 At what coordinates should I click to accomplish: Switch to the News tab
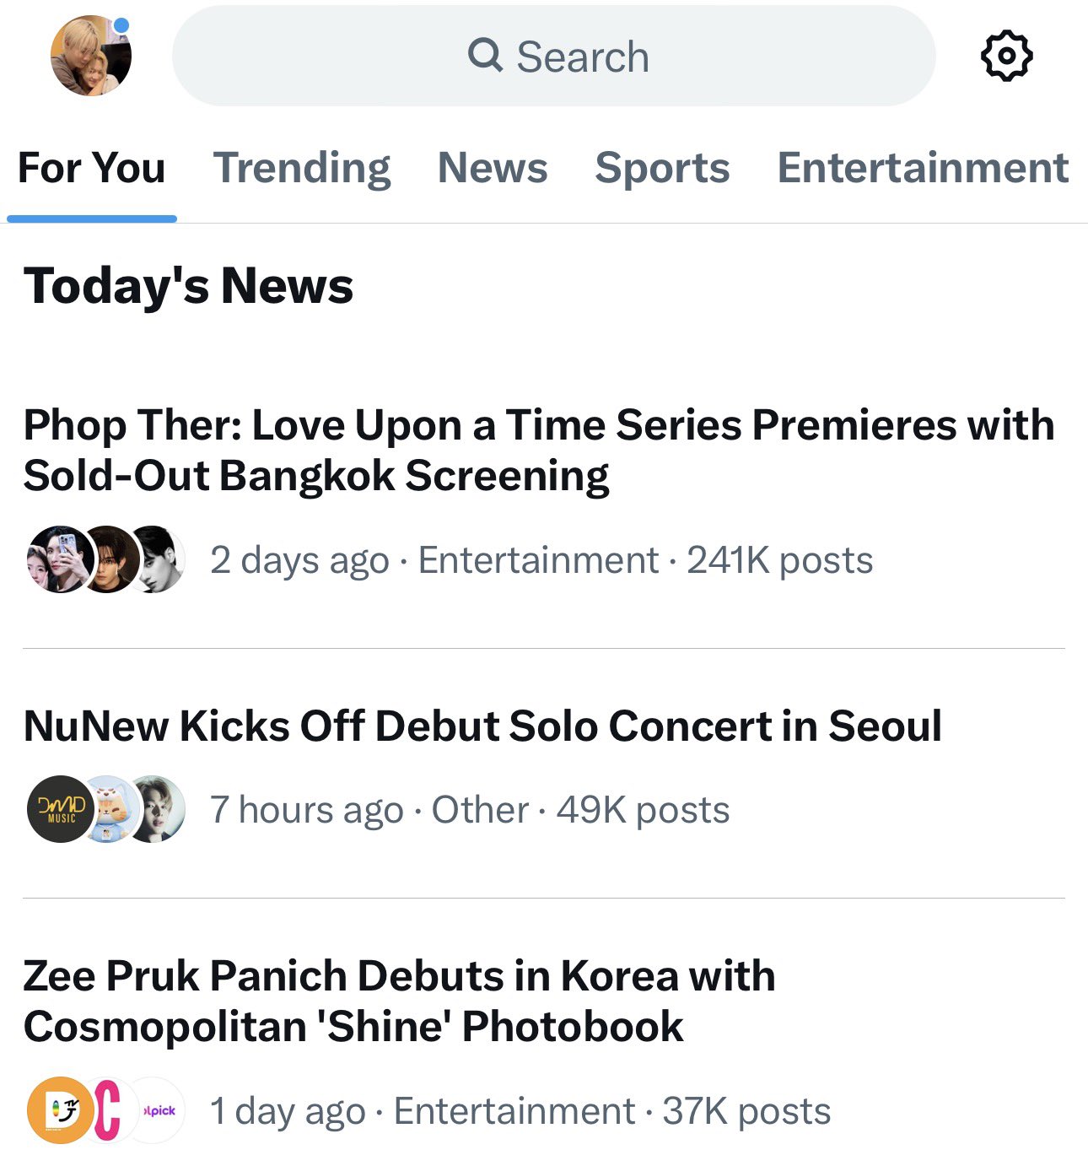point(493,167)
